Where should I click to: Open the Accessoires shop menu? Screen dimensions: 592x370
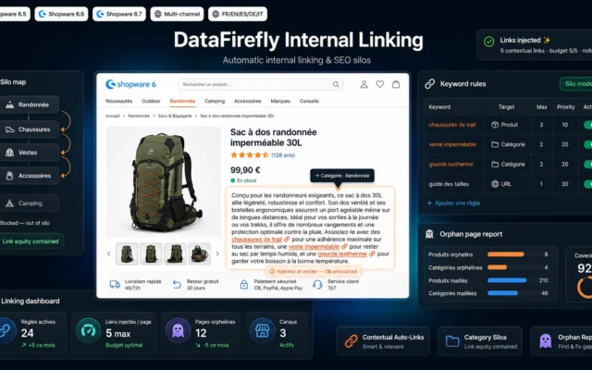[x=248, y=101]
